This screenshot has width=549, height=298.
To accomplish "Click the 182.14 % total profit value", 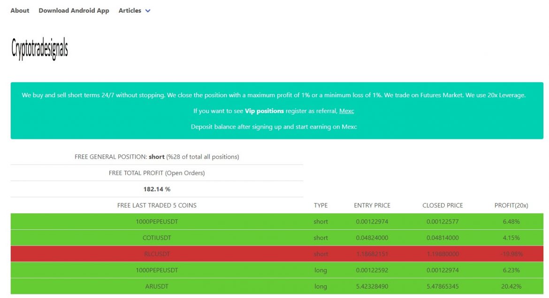I will coord(157,189).
